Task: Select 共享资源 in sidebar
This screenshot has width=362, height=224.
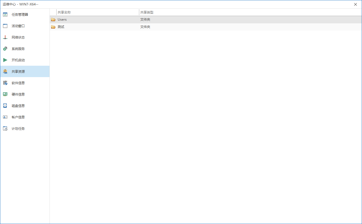Action: point(25,71)
